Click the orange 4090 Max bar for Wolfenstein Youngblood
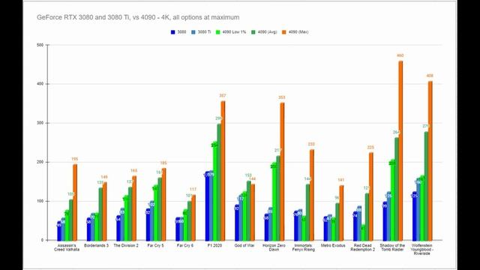The width and height of the screenshot is (480, 270). (430, 160)
